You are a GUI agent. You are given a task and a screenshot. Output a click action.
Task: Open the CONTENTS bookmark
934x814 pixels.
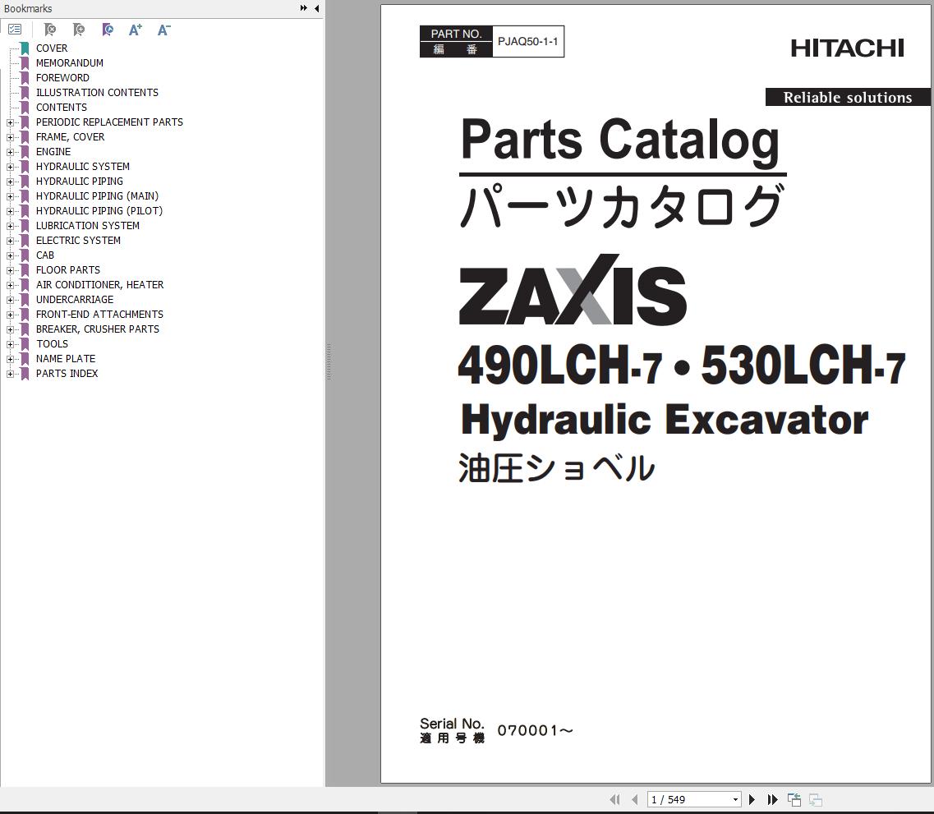point(62,107)
